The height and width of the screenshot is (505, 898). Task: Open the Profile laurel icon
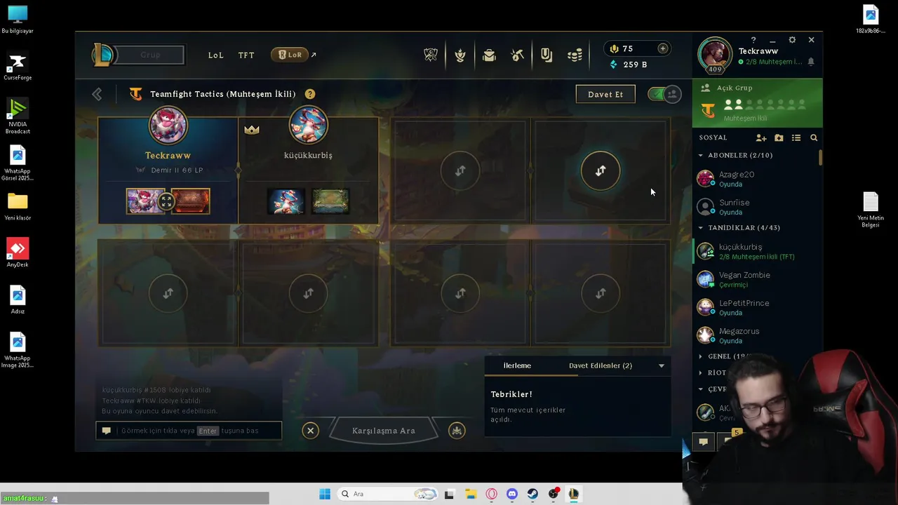[460, 55]
